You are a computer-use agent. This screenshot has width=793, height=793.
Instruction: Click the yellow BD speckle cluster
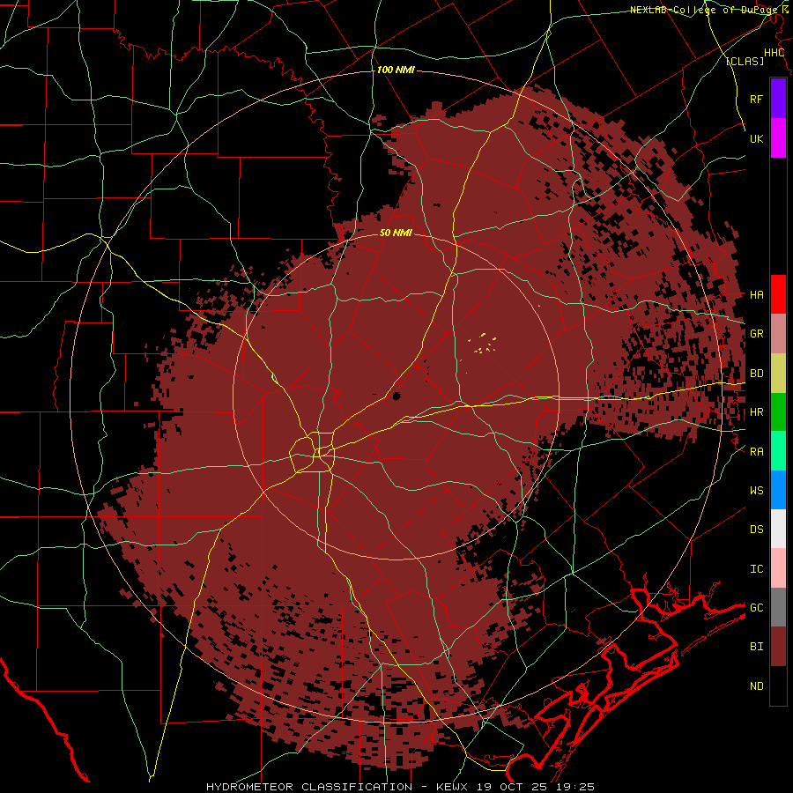click(x=485, y=344)
